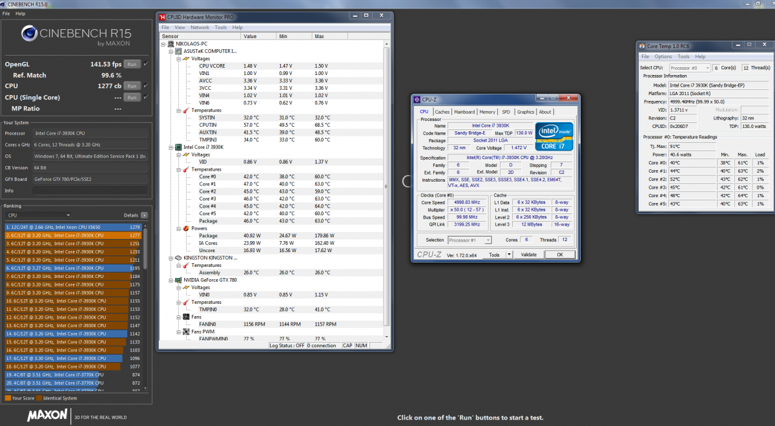Click the NVIDIA GTX 780 card icon
Image resolution: width=775 pixels, height=426 pixels.
click(x=178, y=280)
